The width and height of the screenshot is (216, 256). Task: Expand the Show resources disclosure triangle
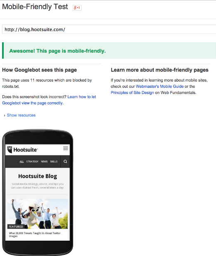tap(5, 116)
